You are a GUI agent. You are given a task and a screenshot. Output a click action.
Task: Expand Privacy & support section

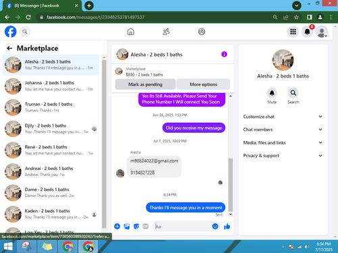(283, 156)
